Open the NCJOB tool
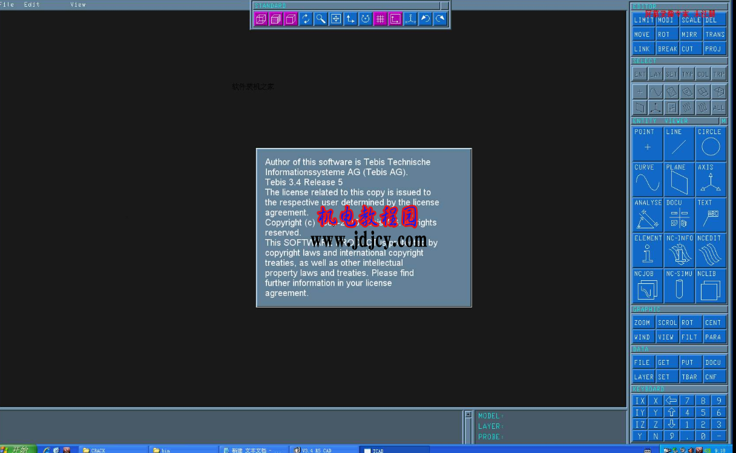Viewport: 736px width, 453px height. point(648,286)
